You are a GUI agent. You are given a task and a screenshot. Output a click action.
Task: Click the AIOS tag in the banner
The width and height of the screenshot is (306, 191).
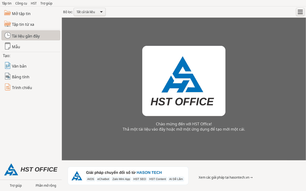point(91,179)
